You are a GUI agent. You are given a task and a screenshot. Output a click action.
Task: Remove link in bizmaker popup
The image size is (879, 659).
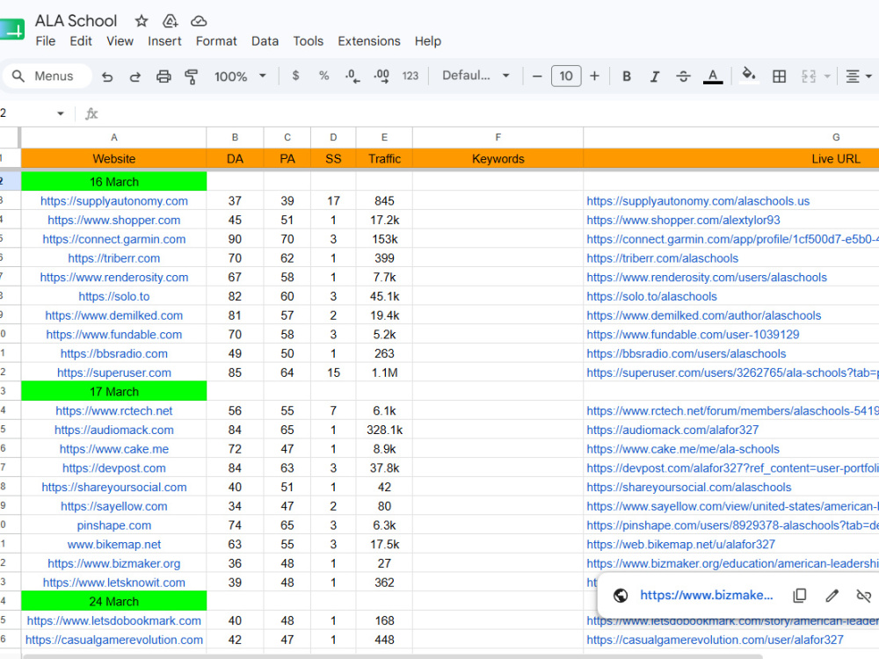(x=864, y=595)
